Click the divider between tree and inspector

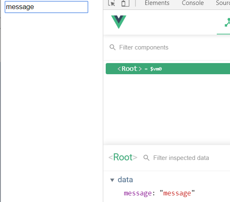(x=167, y=145)
